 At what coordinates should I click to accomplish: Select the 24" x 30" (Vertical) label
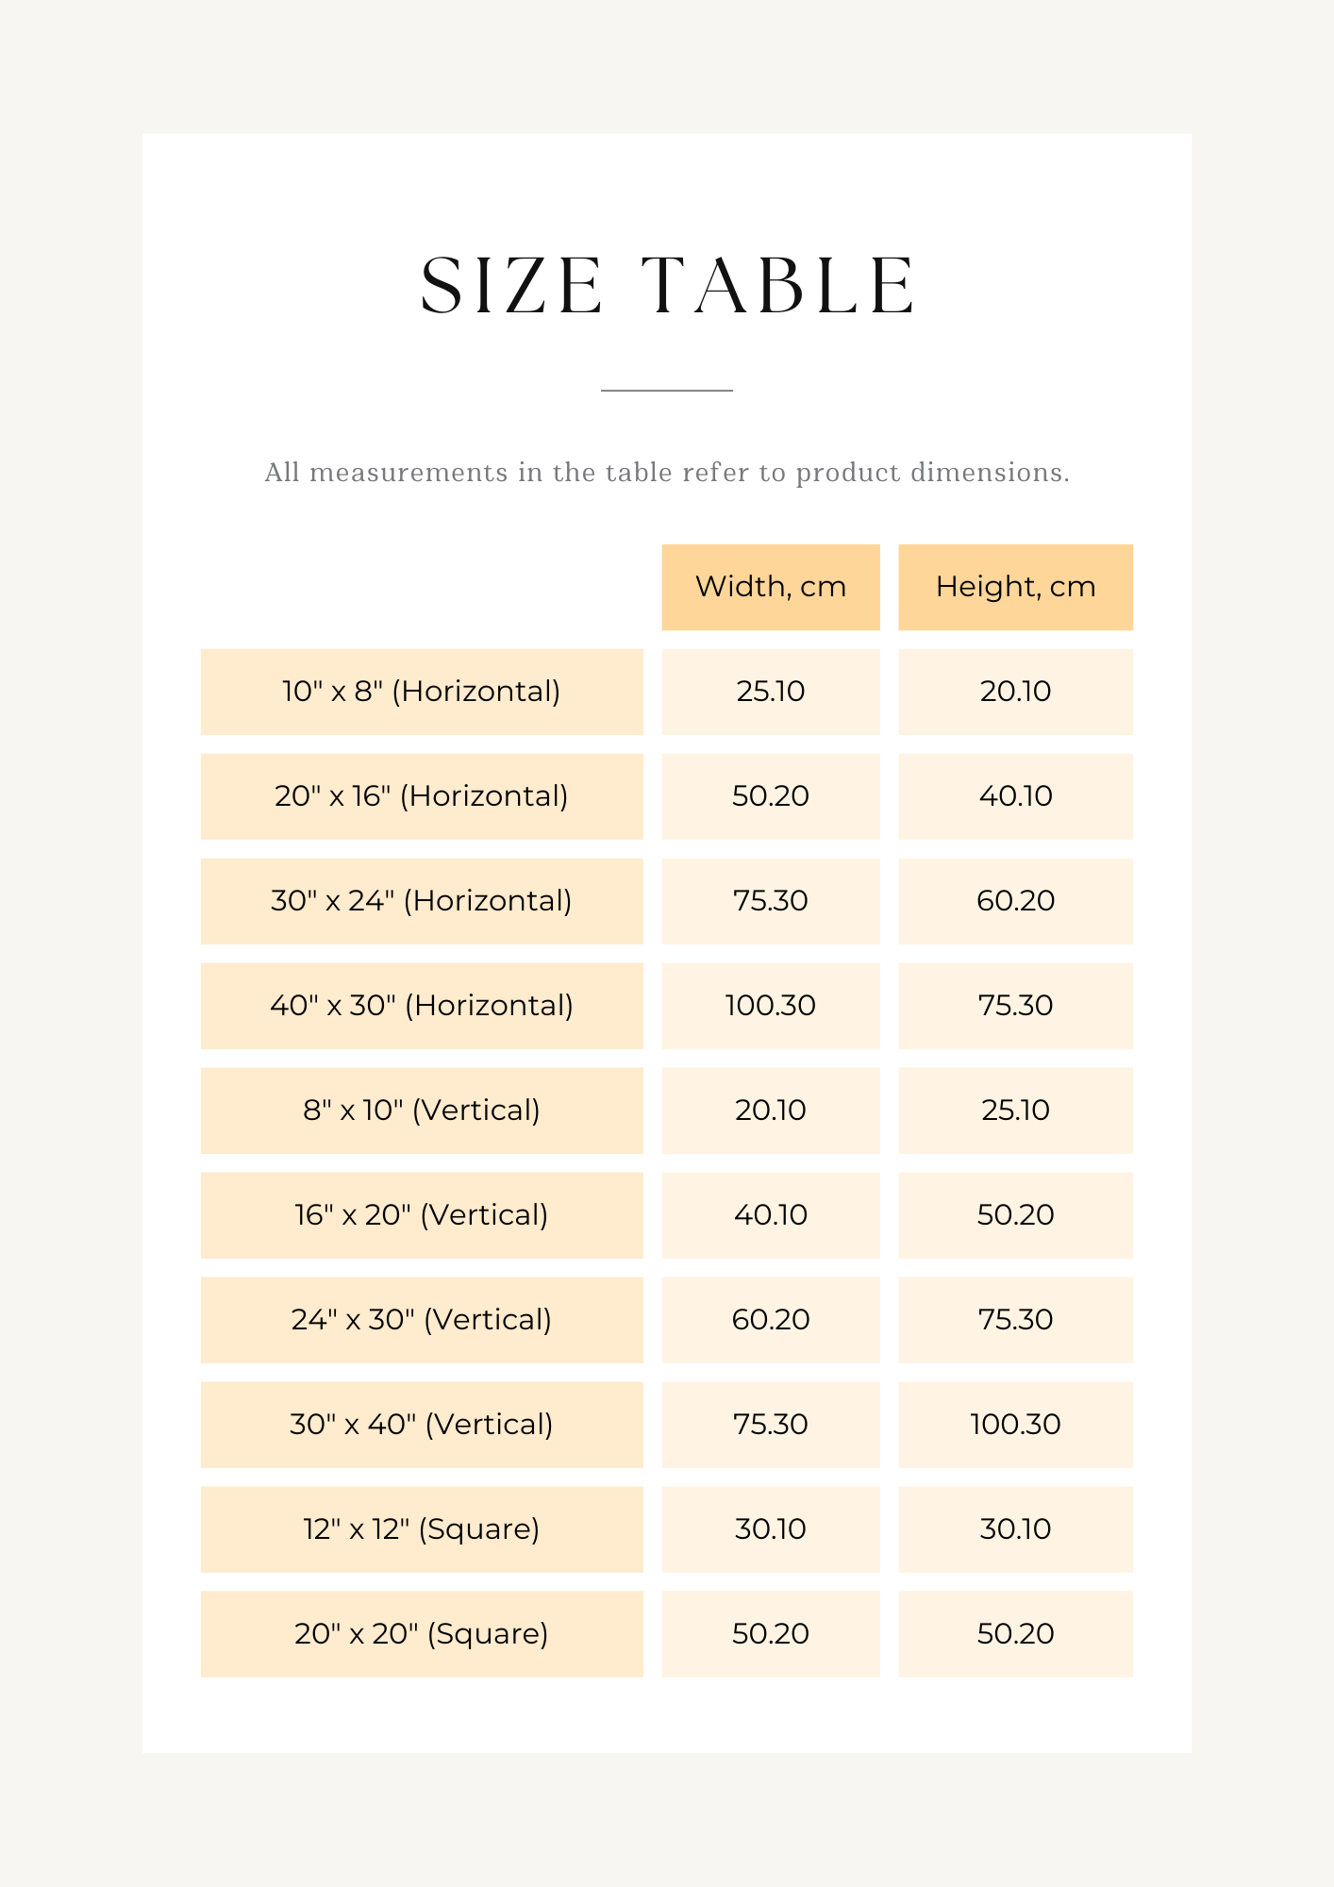[x=422, y=1320]
